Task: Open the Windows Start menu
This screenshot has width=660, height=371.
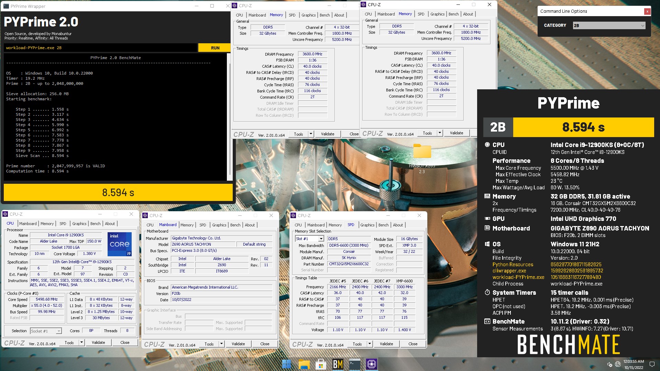Action: click(287, 364)
